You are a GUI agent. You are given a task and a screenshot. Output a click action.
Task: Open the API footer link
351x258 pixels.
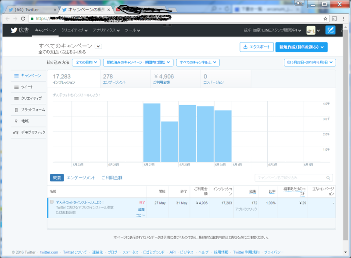(x=172, y=252)
